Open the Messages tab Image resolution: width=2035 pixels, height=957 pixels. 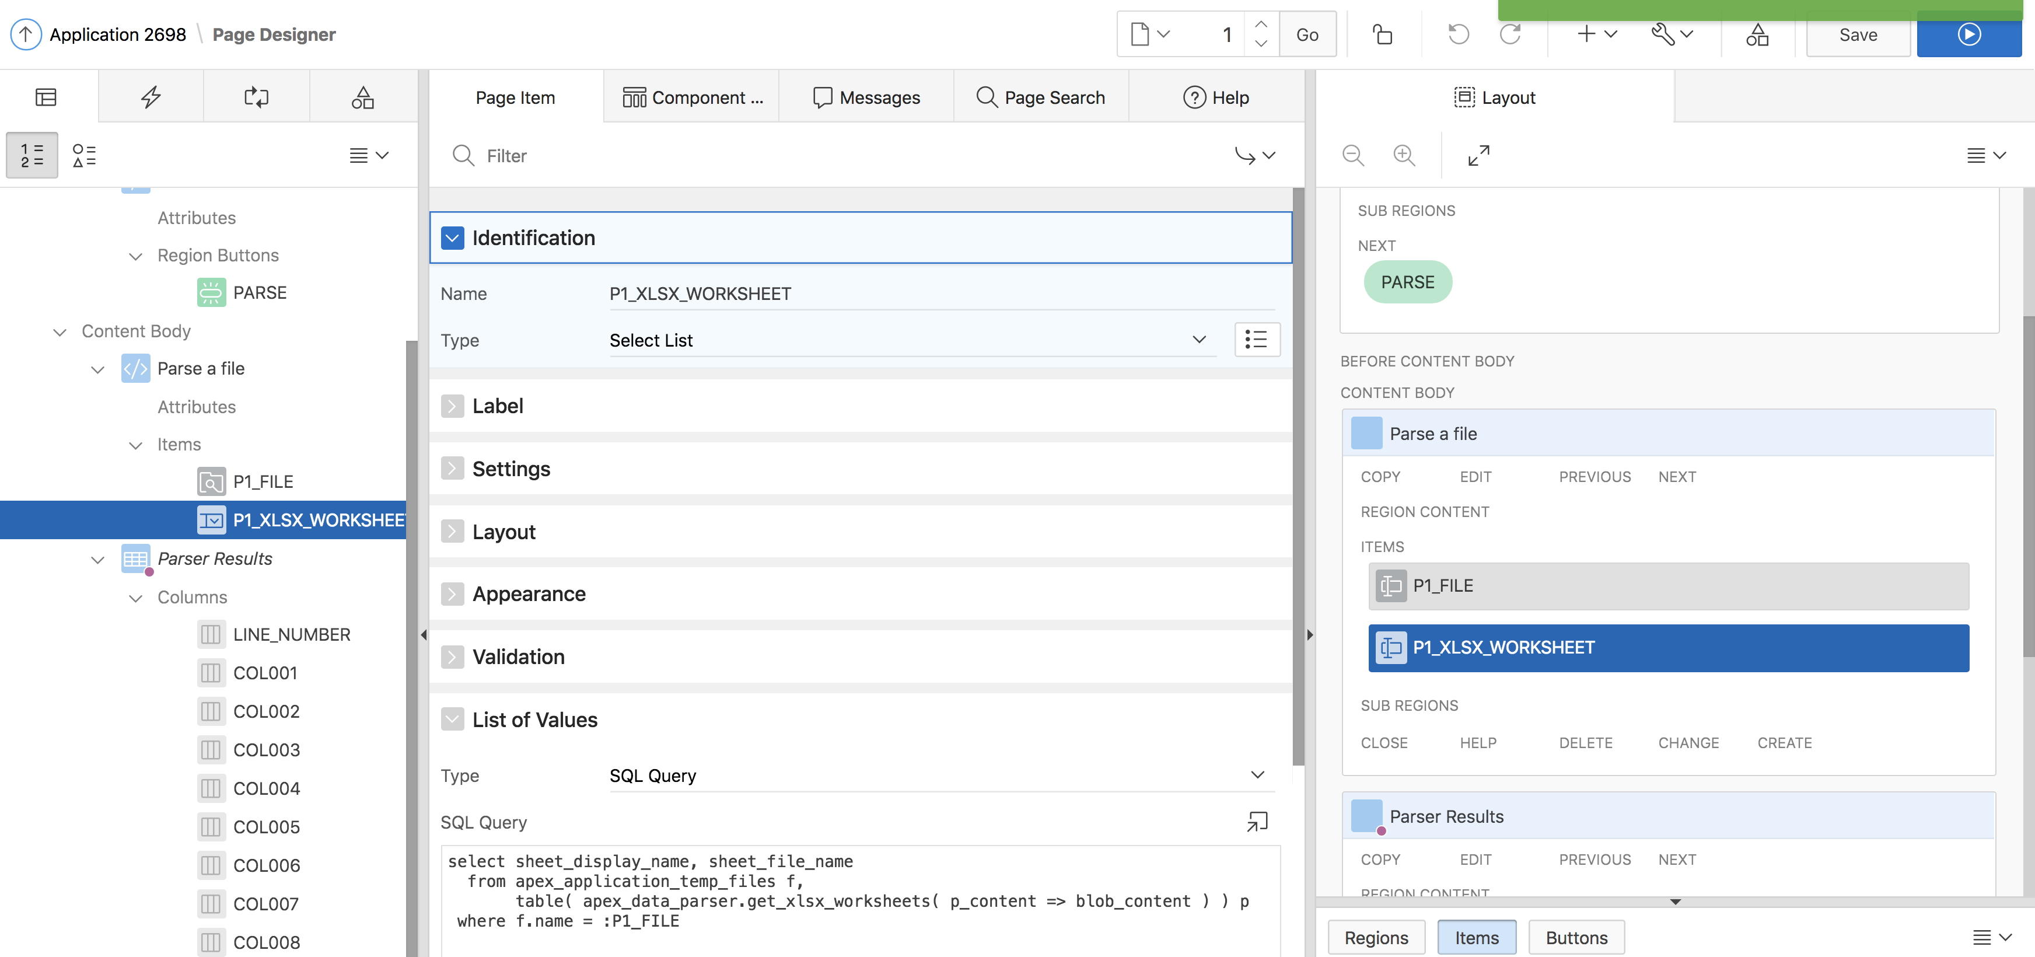coord(866,97)
